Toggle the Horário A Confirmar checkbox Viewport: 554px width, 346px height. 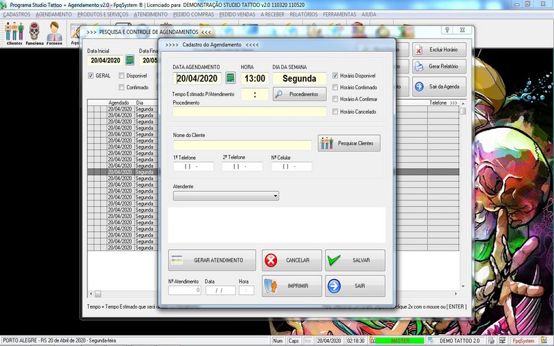335,99
